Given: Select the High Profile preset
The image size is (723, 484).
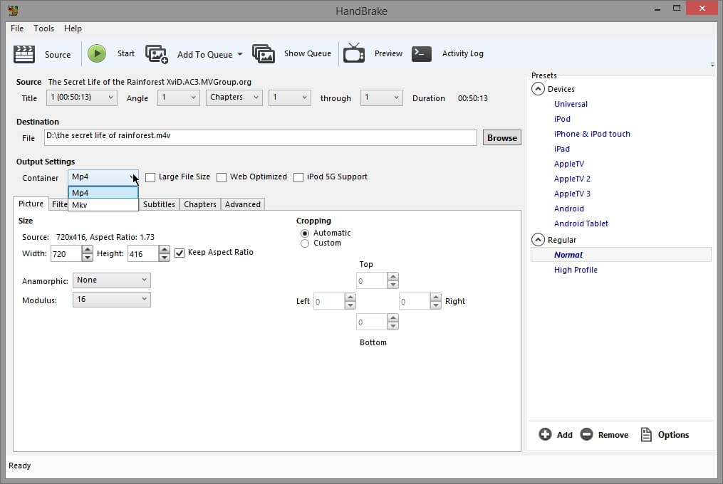Looking at the screenshot, I should pyautogui.click(x=576, y=270).
